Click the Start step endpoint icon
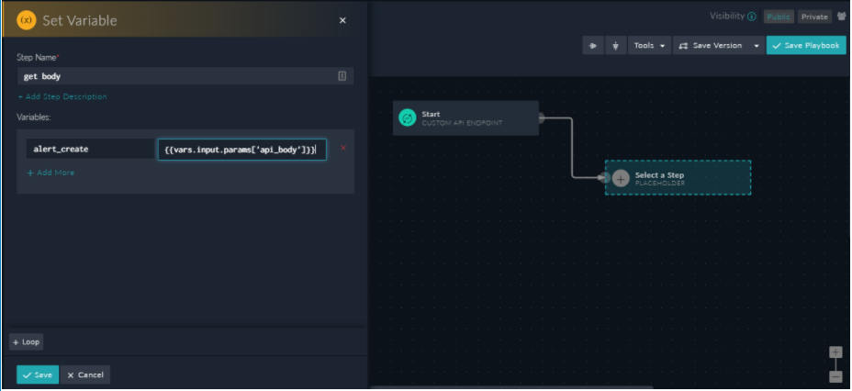This screenshot has width=852, height=391. [x=407, y=117]
